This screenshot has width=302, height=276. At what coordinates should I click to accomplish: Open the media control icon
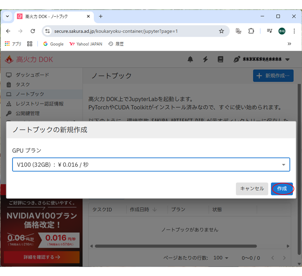(x=270, y=31)
